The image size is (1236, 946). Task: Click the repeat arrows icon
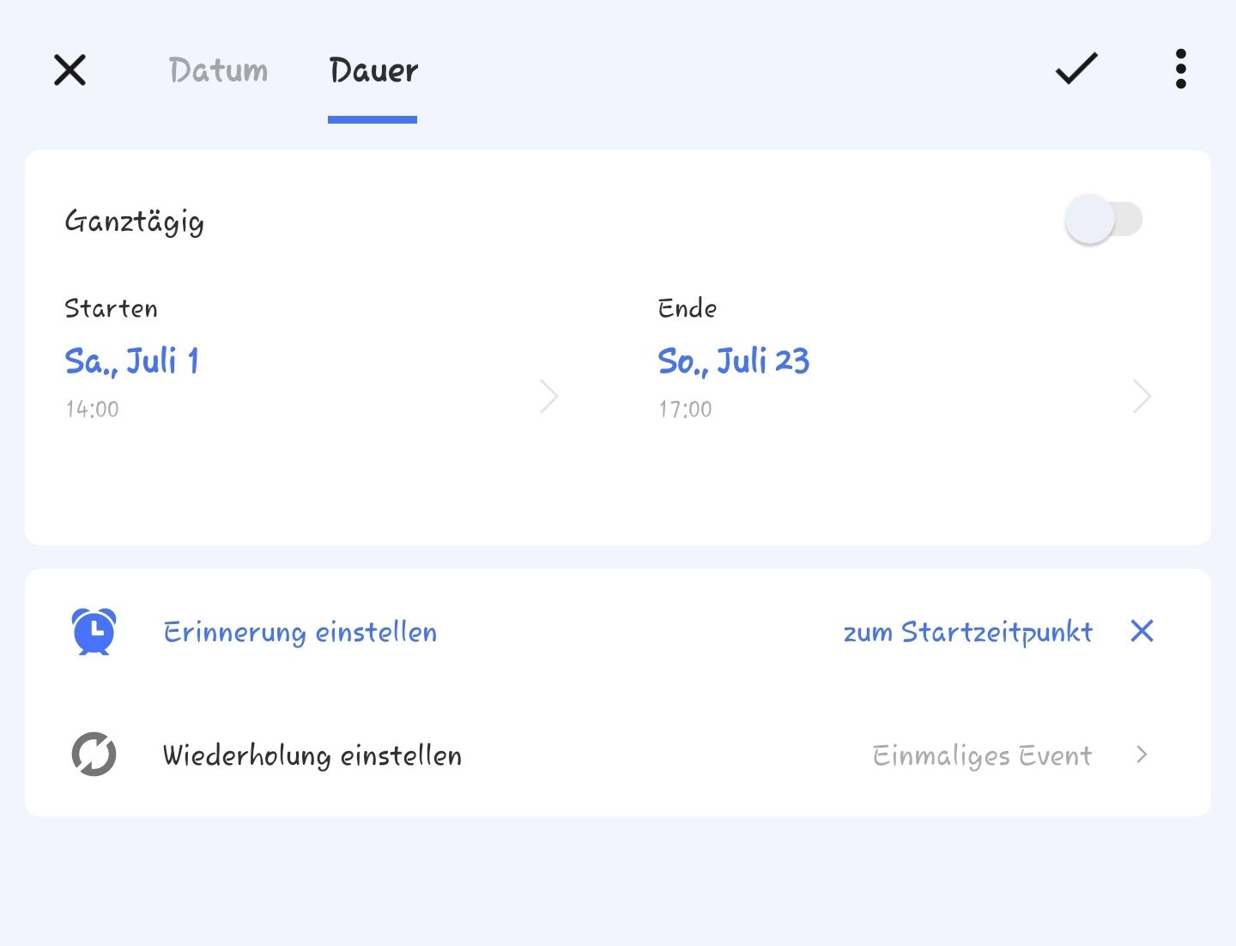click(94, 755)
